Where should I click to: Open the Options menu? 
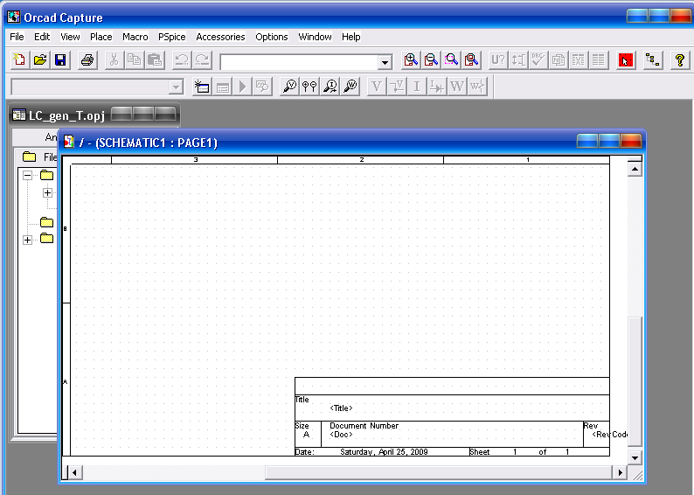(x=271, y=37)
